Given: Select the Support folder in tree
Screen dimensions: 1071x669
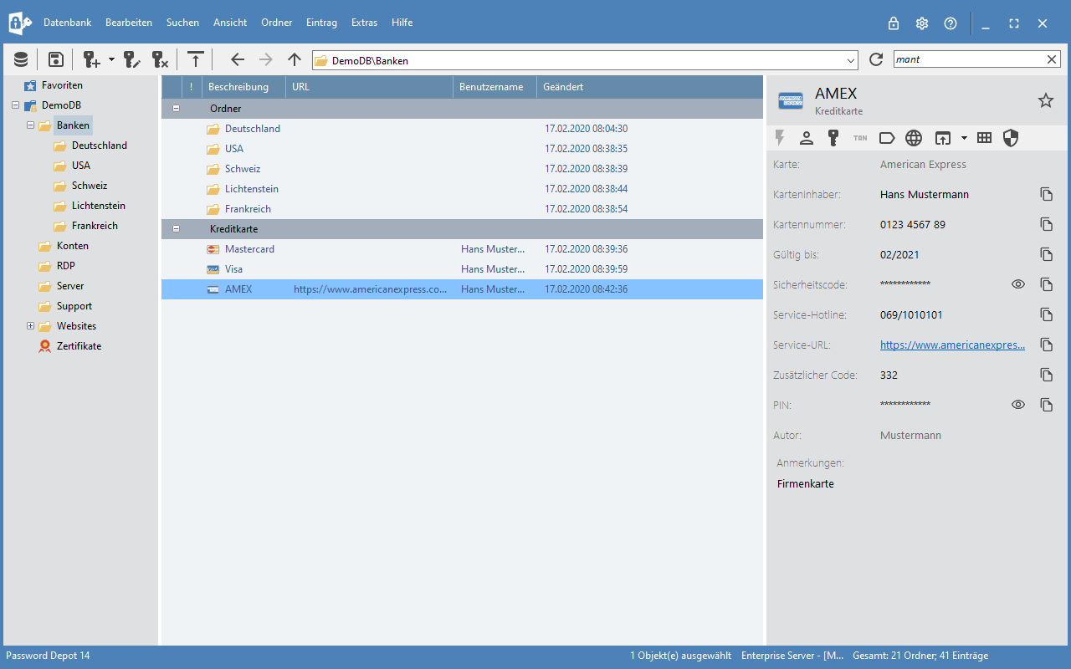Looking at the screenshot, I should click(x=74, y=306).
